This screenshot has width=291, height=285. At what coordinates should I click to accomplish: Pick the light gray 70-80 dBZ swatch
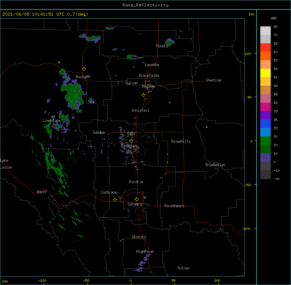[x=265, y=31]
